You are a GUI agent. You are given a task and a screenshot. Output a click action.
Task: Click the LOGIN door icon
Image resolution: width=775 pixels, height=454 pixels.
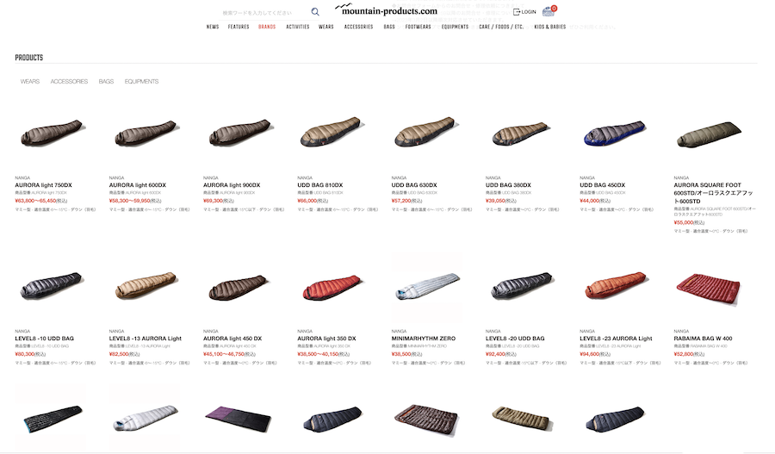pyautogui.click(x=517, y=12)
